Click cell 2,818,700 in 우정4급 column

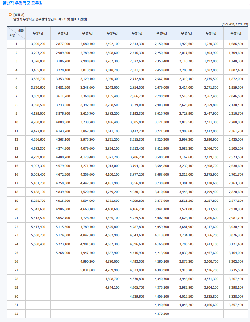[x=112, y=70]
